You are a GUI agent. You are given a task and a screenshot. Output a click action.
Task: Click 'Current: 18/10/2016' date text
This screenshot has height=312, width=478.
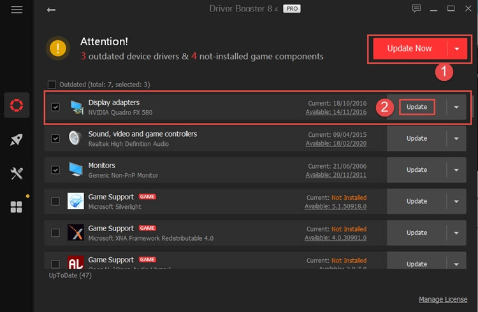tap(337, 103)
